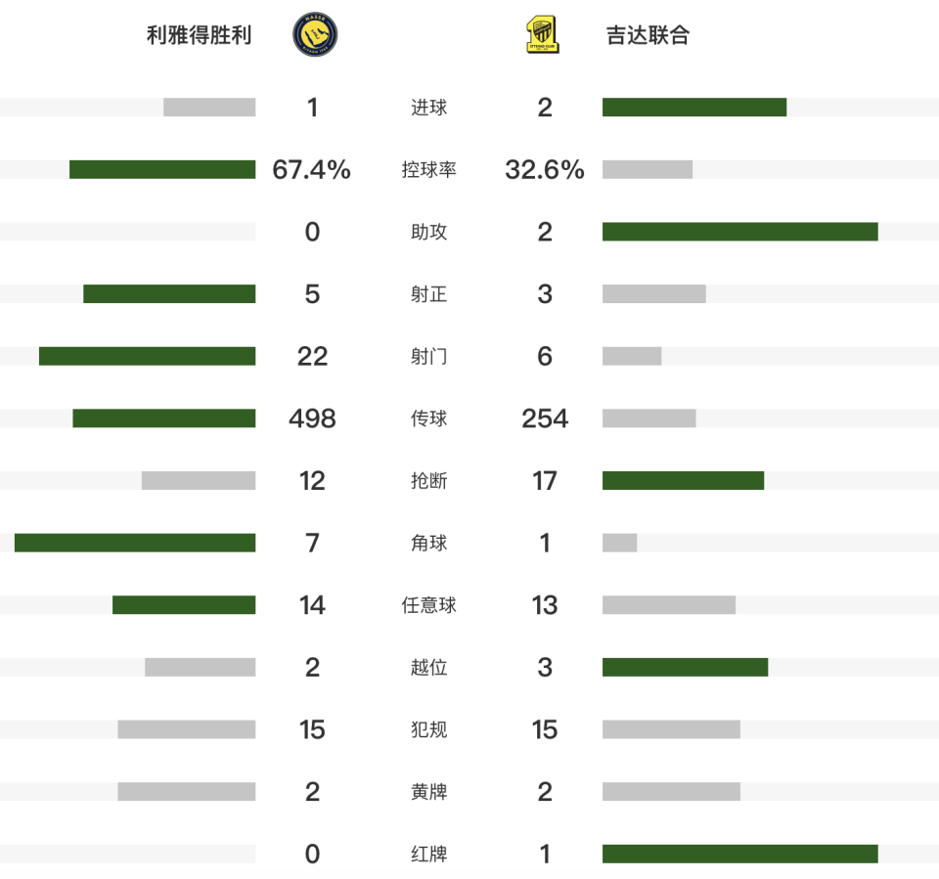Image resolution: width=939 pixels, height=879 pixels.
Task: Select the 抢断 stat label
Action: click(428, 481)
